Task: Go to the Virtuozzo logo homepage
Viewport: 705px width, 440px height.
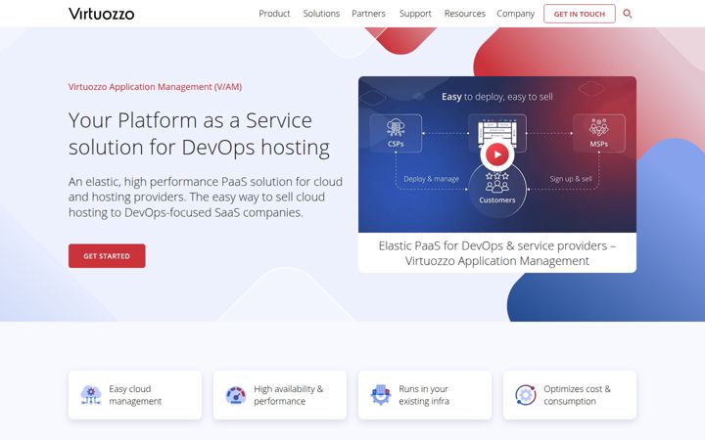Action: 101,14
